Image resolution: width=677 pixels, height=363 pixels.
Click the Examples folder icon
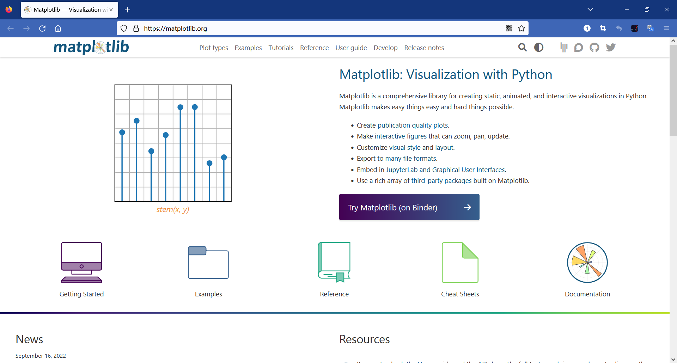pos(208,262)
